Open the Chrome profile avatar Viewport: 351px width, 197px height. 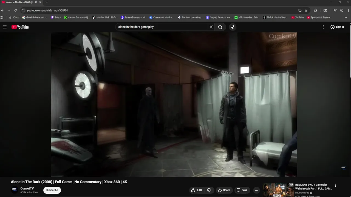pos(342,10)
